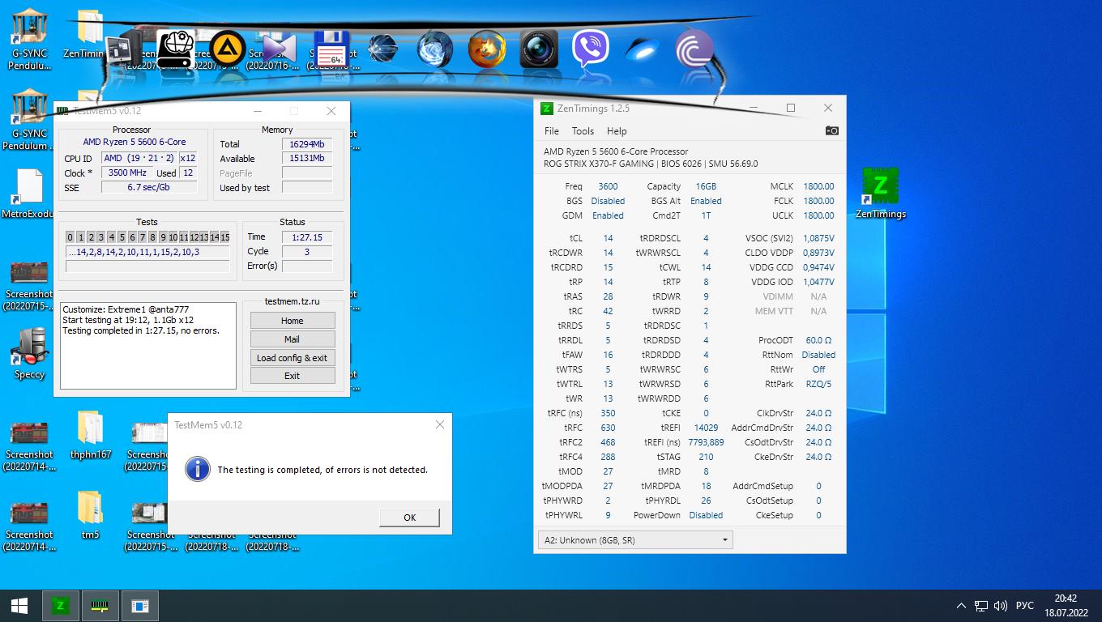This screenshot has width=1102, height=622.
Task: Click the tREFI value 14029
Action: (x=706, y=428)
